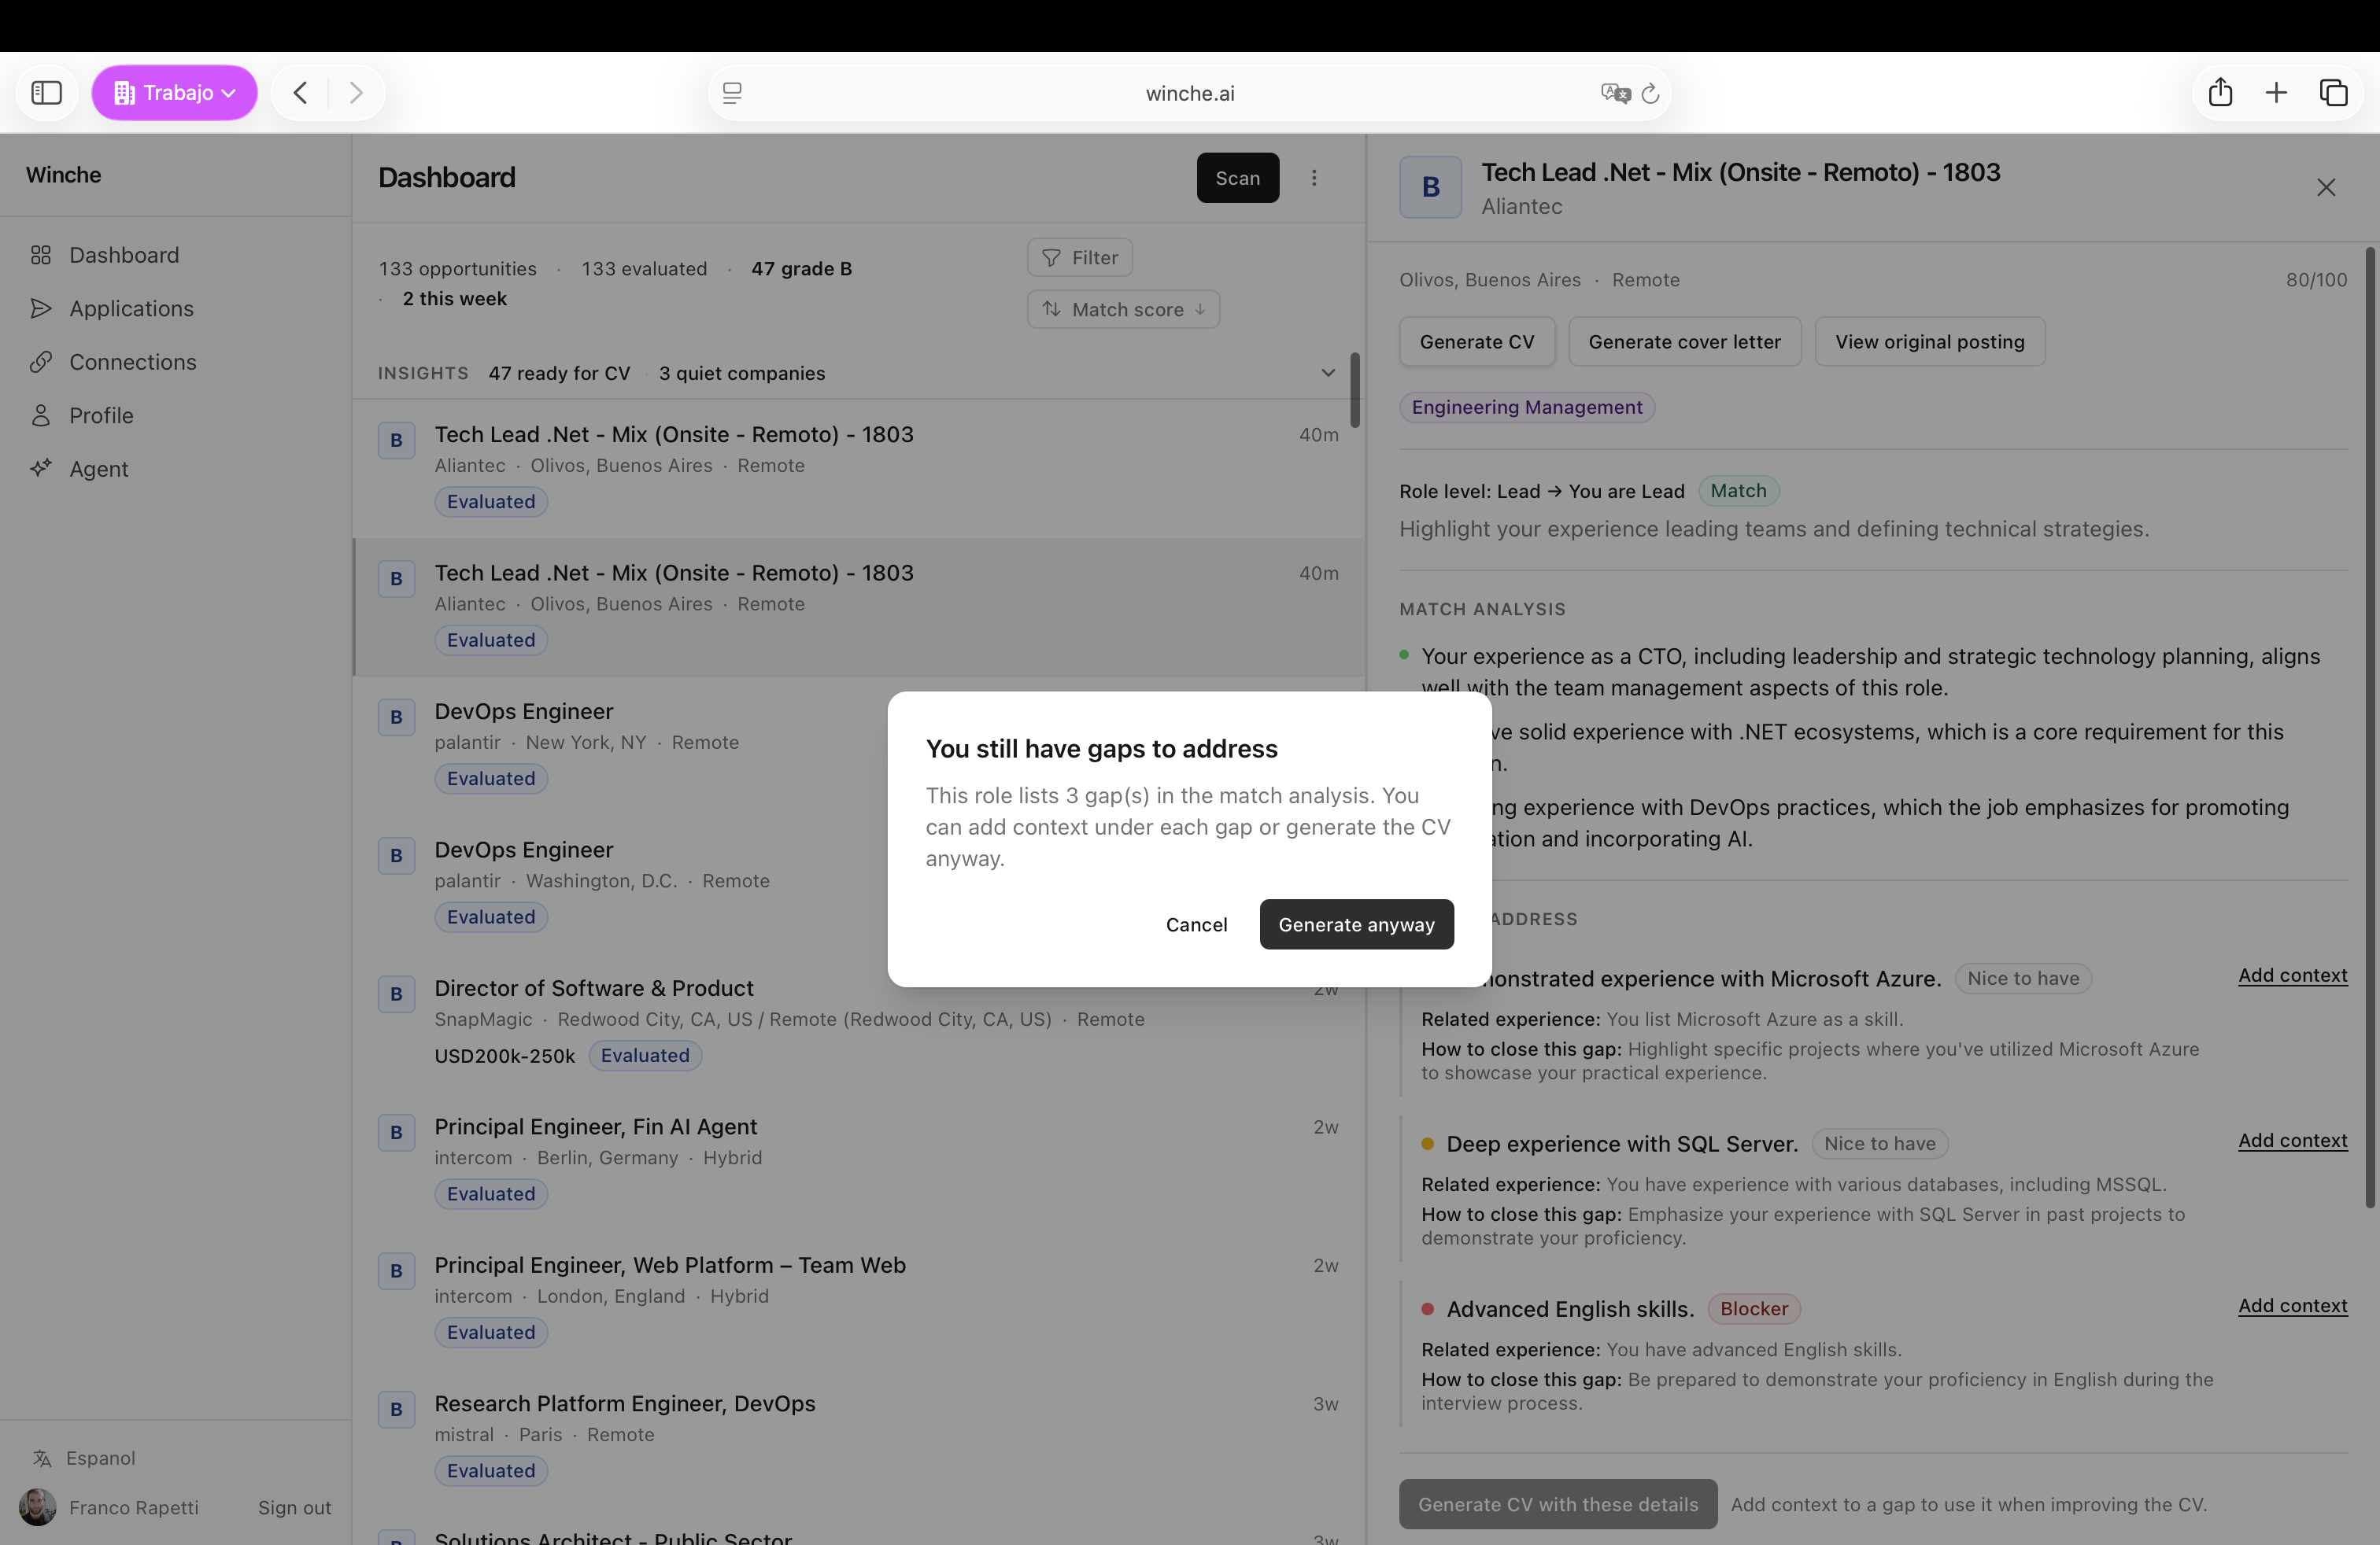
Task: Click the '3 quiet companies' insight
Action: [742, 373]
